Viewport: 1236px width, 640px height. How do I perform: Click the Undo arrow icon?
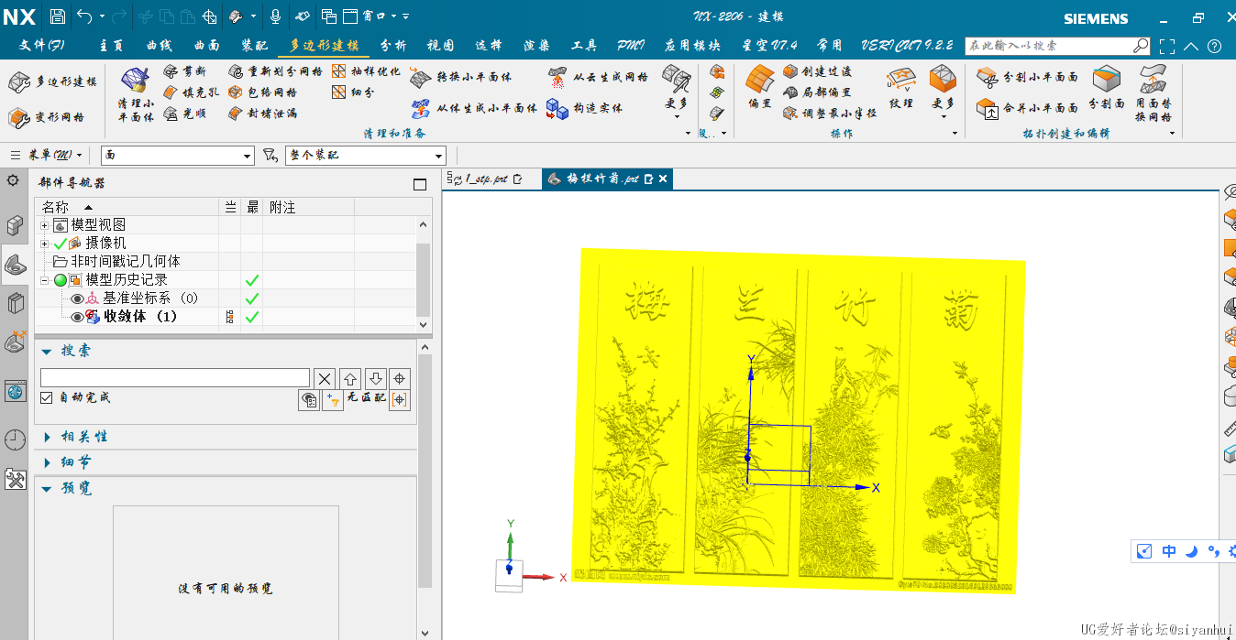[84, 16]
